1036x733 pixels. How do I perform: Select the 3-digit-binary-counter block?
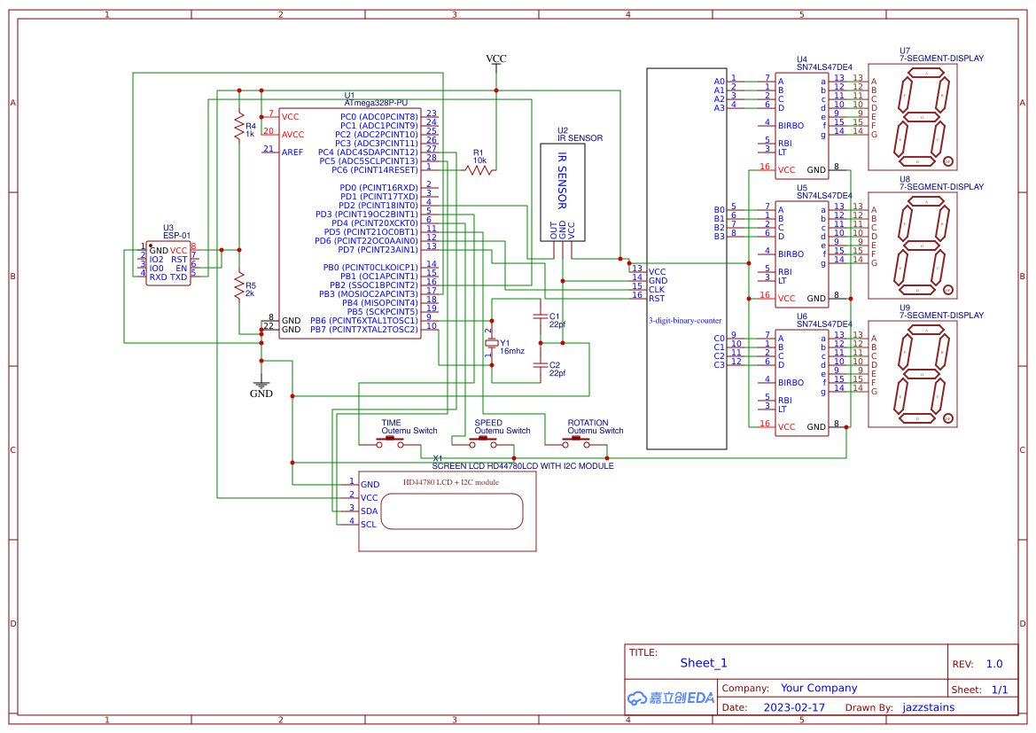tap(687, 259)
